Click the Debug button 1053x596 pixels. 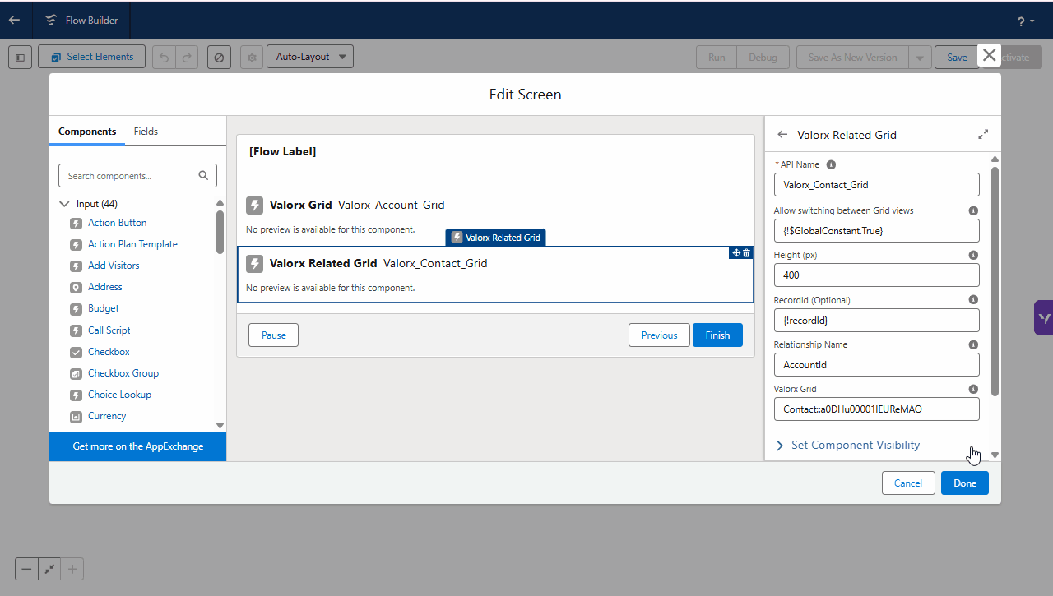point(763,58)
